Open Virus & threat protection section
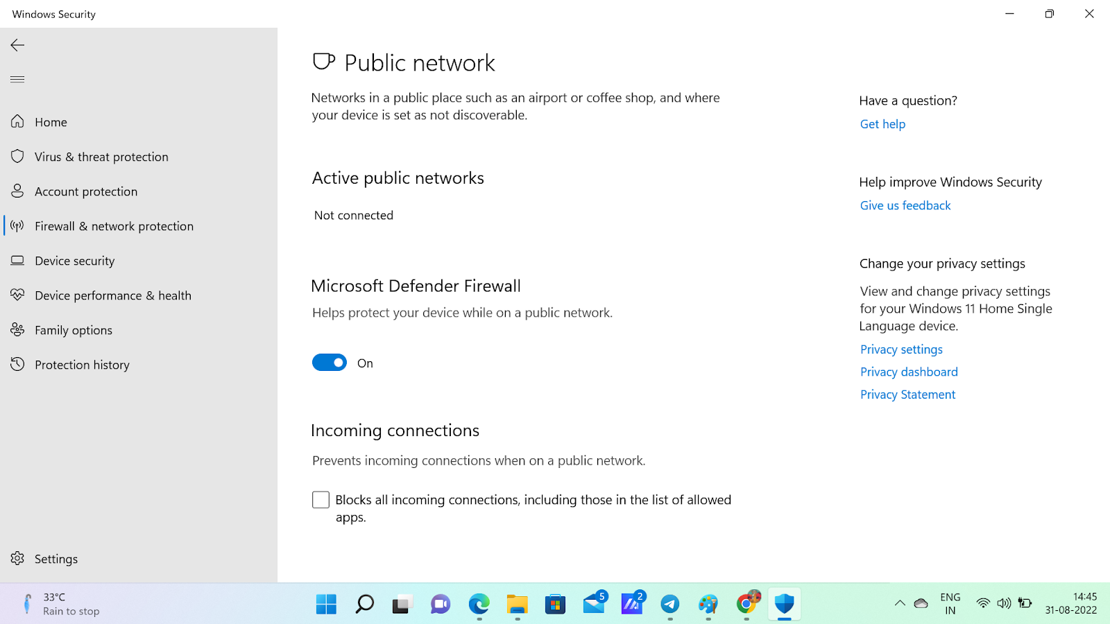This screenshot has height=624, width=1110. pos(139,157)
